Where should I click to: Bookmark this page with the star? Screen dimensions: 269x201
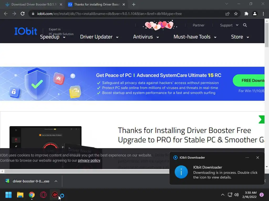(x=236, y=14)
